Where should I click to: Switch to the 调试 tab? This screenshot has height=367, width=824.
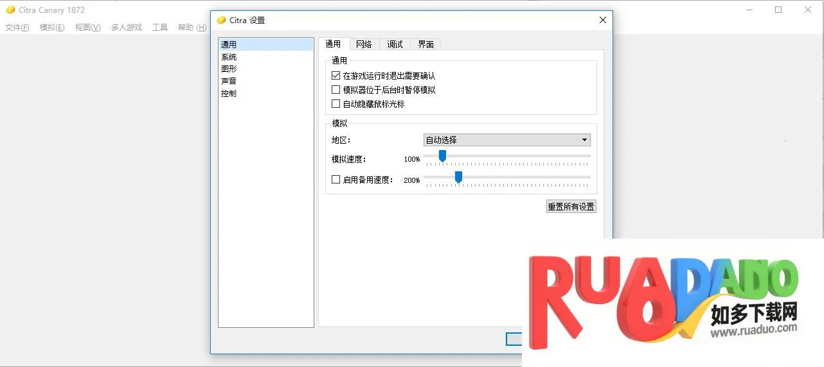(395, 44)
